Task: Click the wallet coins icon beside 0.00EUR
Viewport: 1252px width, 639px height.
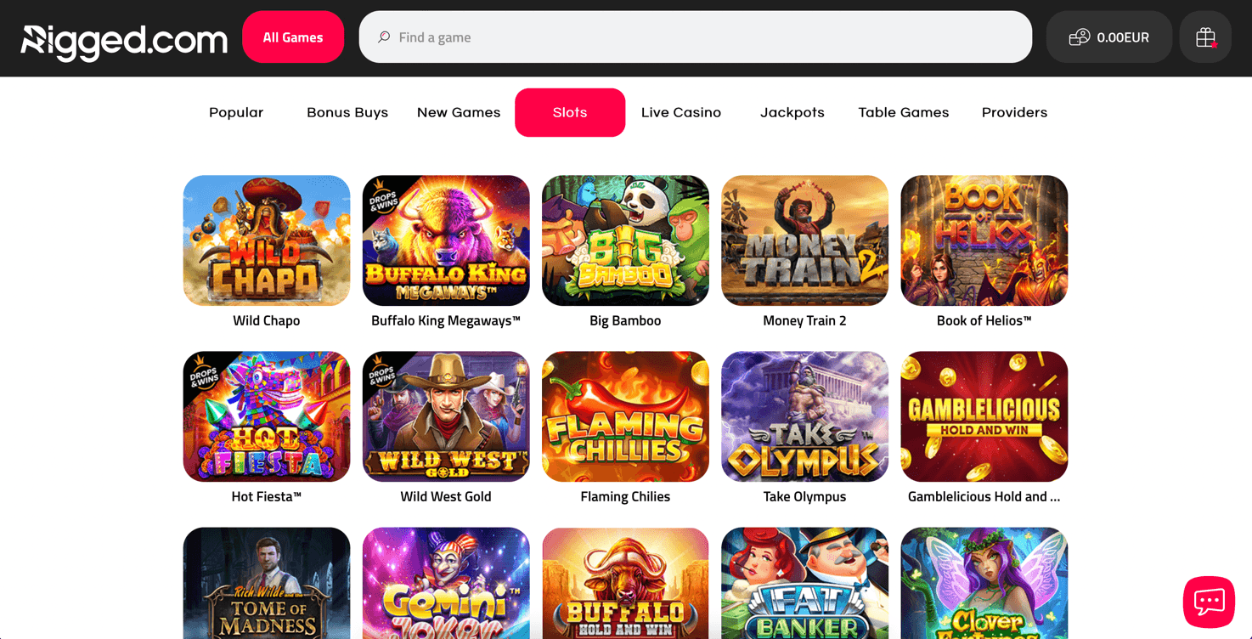Action: [1079, 37]
